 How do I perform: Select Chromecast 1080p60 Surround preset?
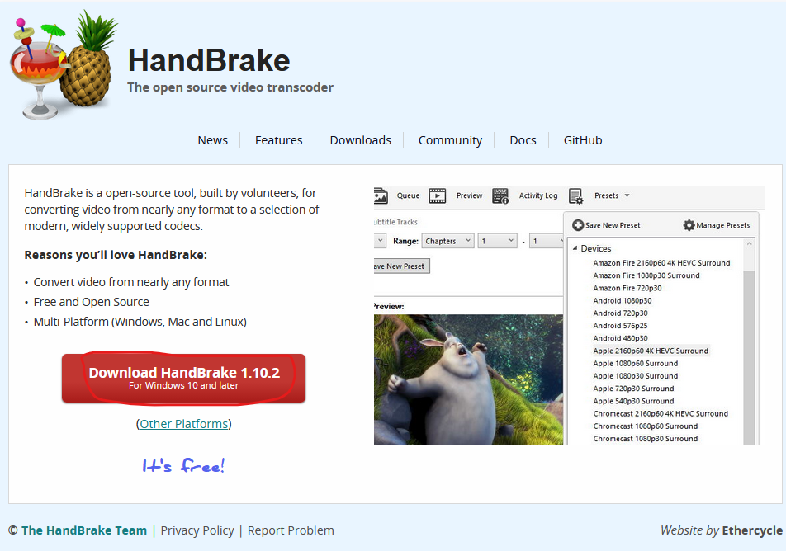click(645, 426)
